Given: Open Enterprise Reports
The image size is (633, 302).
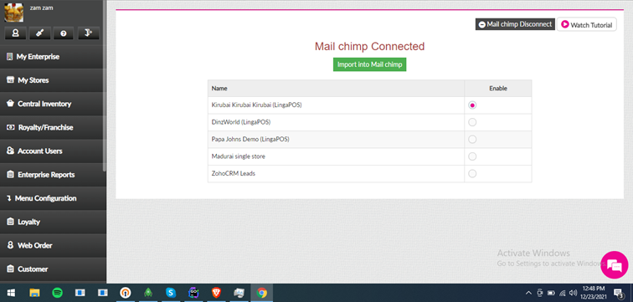Looking at the screenshot, I should (53, 175).
